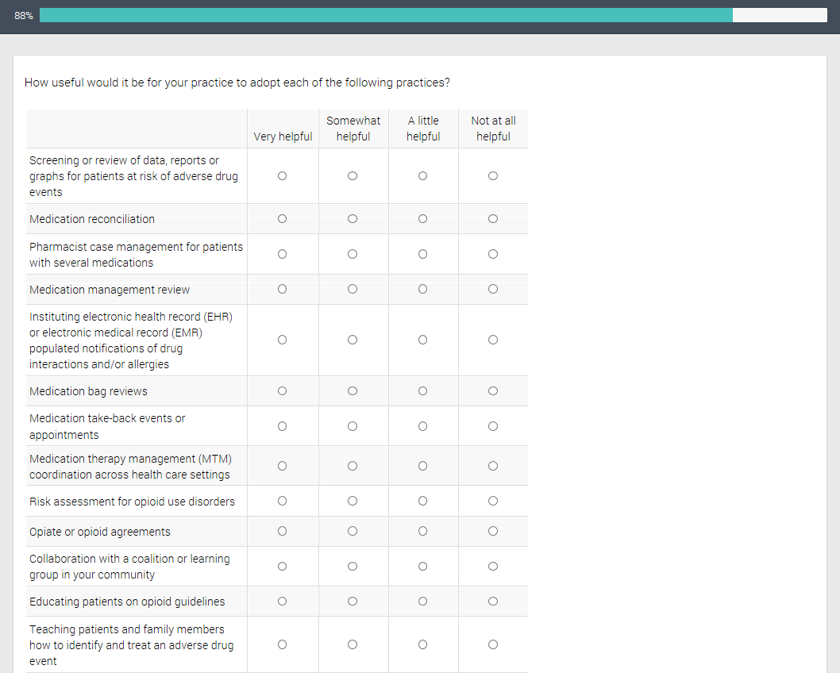Mark community coalition collaboration as Very helpful
This screenshot has height=673, width=840.
point(282,567)
